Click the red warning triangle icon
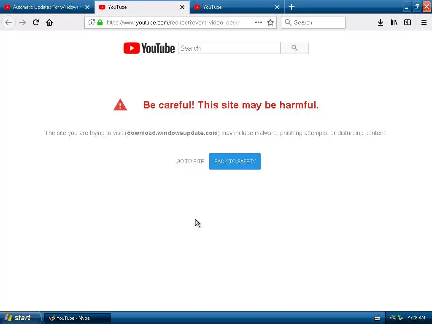Image resolution: width=432 pixels, height=324 pixels. 120,105
